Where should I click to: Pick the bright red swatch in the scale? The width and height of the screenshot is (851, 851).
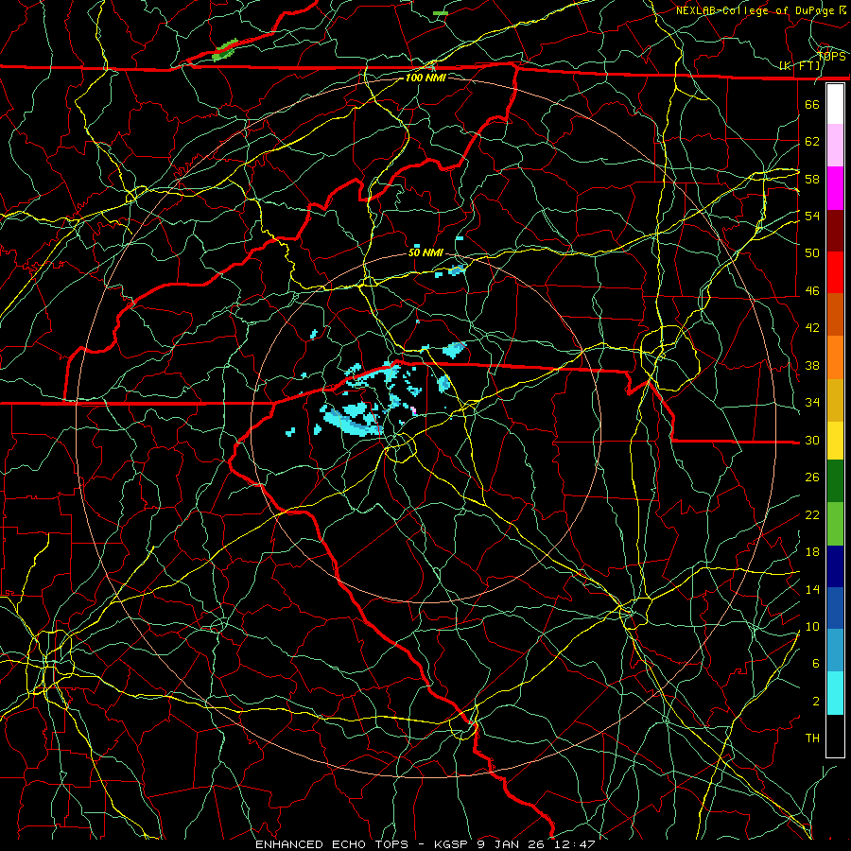pyautogui.click(x=835, y=272)
